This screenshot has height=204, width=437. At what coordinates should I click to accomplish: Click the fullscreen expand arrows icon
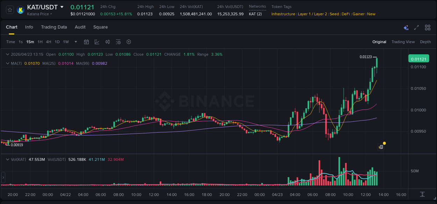click(417, 27)
